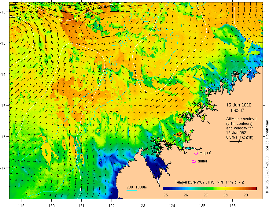The image size is (269, 208).
Task: Click longitude axis label 126
Action: pyautogui.click(x=232, y=206)
